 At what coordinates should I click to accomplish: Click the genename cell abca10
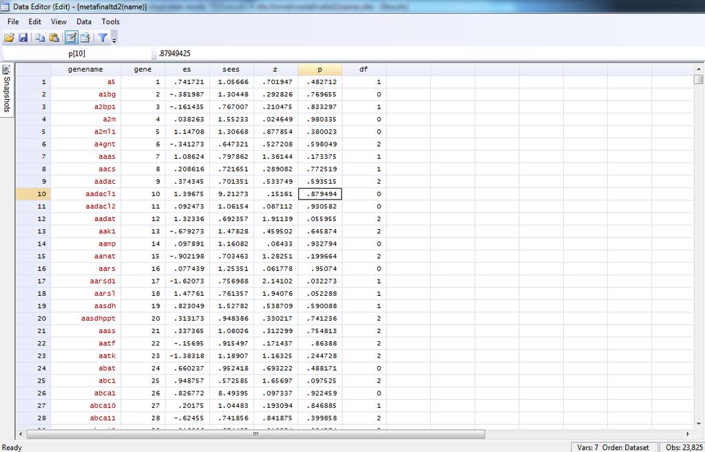pos(86,406)
